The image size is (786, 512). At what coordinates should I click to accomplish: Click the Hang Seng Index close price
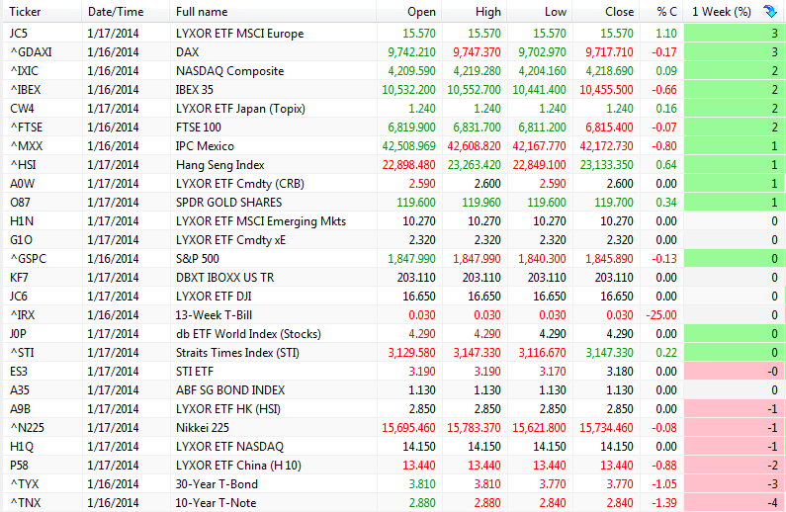(606, 165)
